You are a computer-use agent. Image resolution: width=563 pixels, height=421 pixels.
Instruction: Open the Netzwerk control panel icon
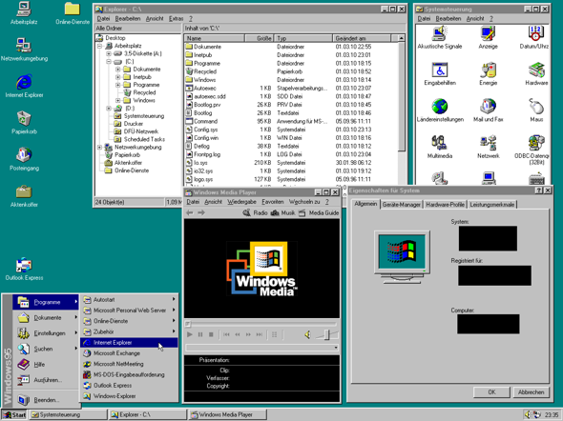tap(488, 147)
